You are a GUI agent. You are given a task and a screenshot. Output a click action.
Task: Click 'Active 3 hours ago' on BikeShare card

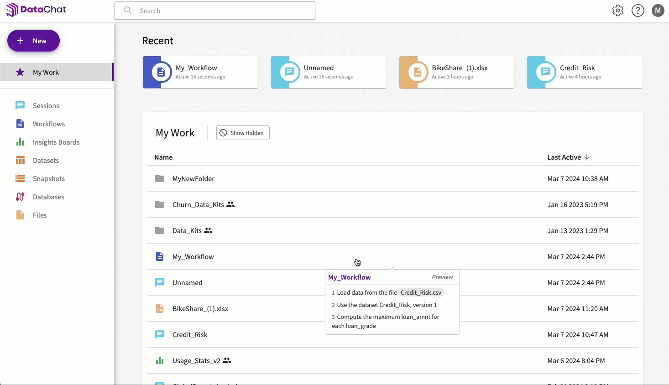click(452, 77)
